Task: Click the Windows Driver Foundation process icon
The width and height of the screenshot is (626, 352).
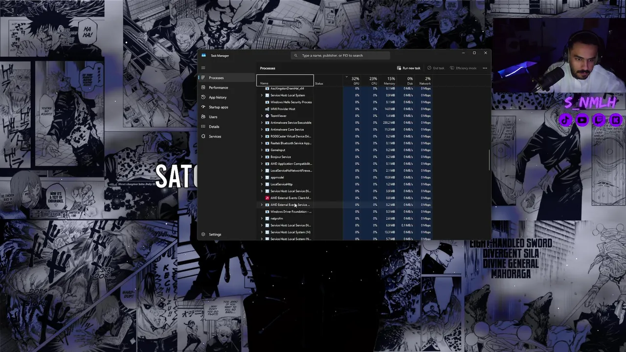Action: pyautogui.click(x=267, y=212)
